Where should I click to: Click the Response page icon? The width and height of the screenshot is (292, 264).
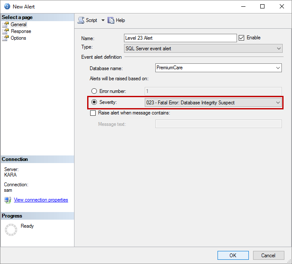(x=6, y=31)
